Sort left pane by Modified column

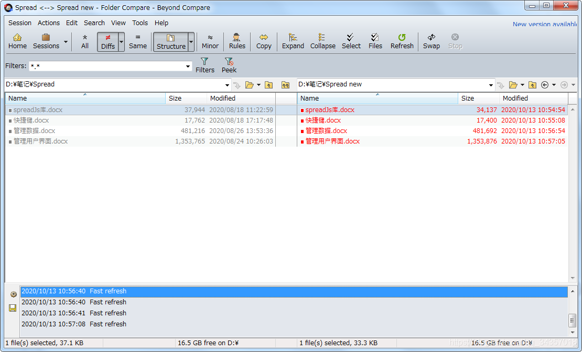(241, 98)
